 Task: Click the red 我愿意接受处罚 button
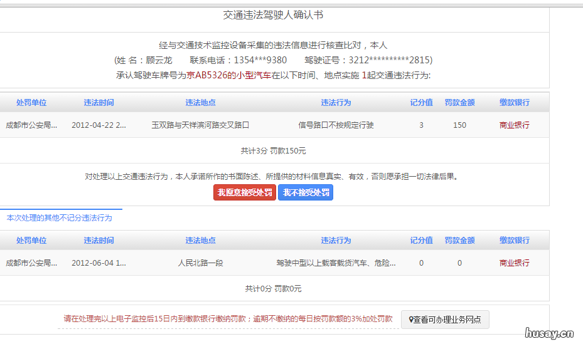tap(245, 192)
